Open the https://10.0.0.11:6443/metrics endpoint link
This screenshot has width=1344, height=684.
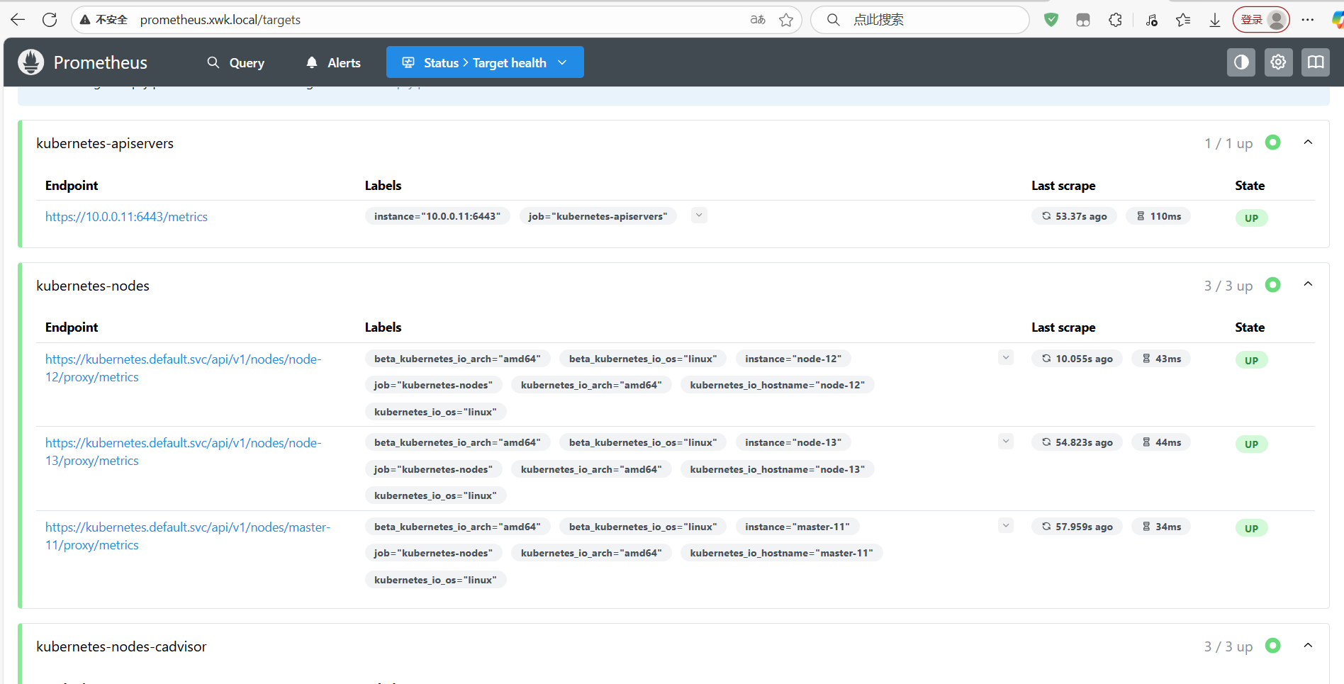pos(126,217)
